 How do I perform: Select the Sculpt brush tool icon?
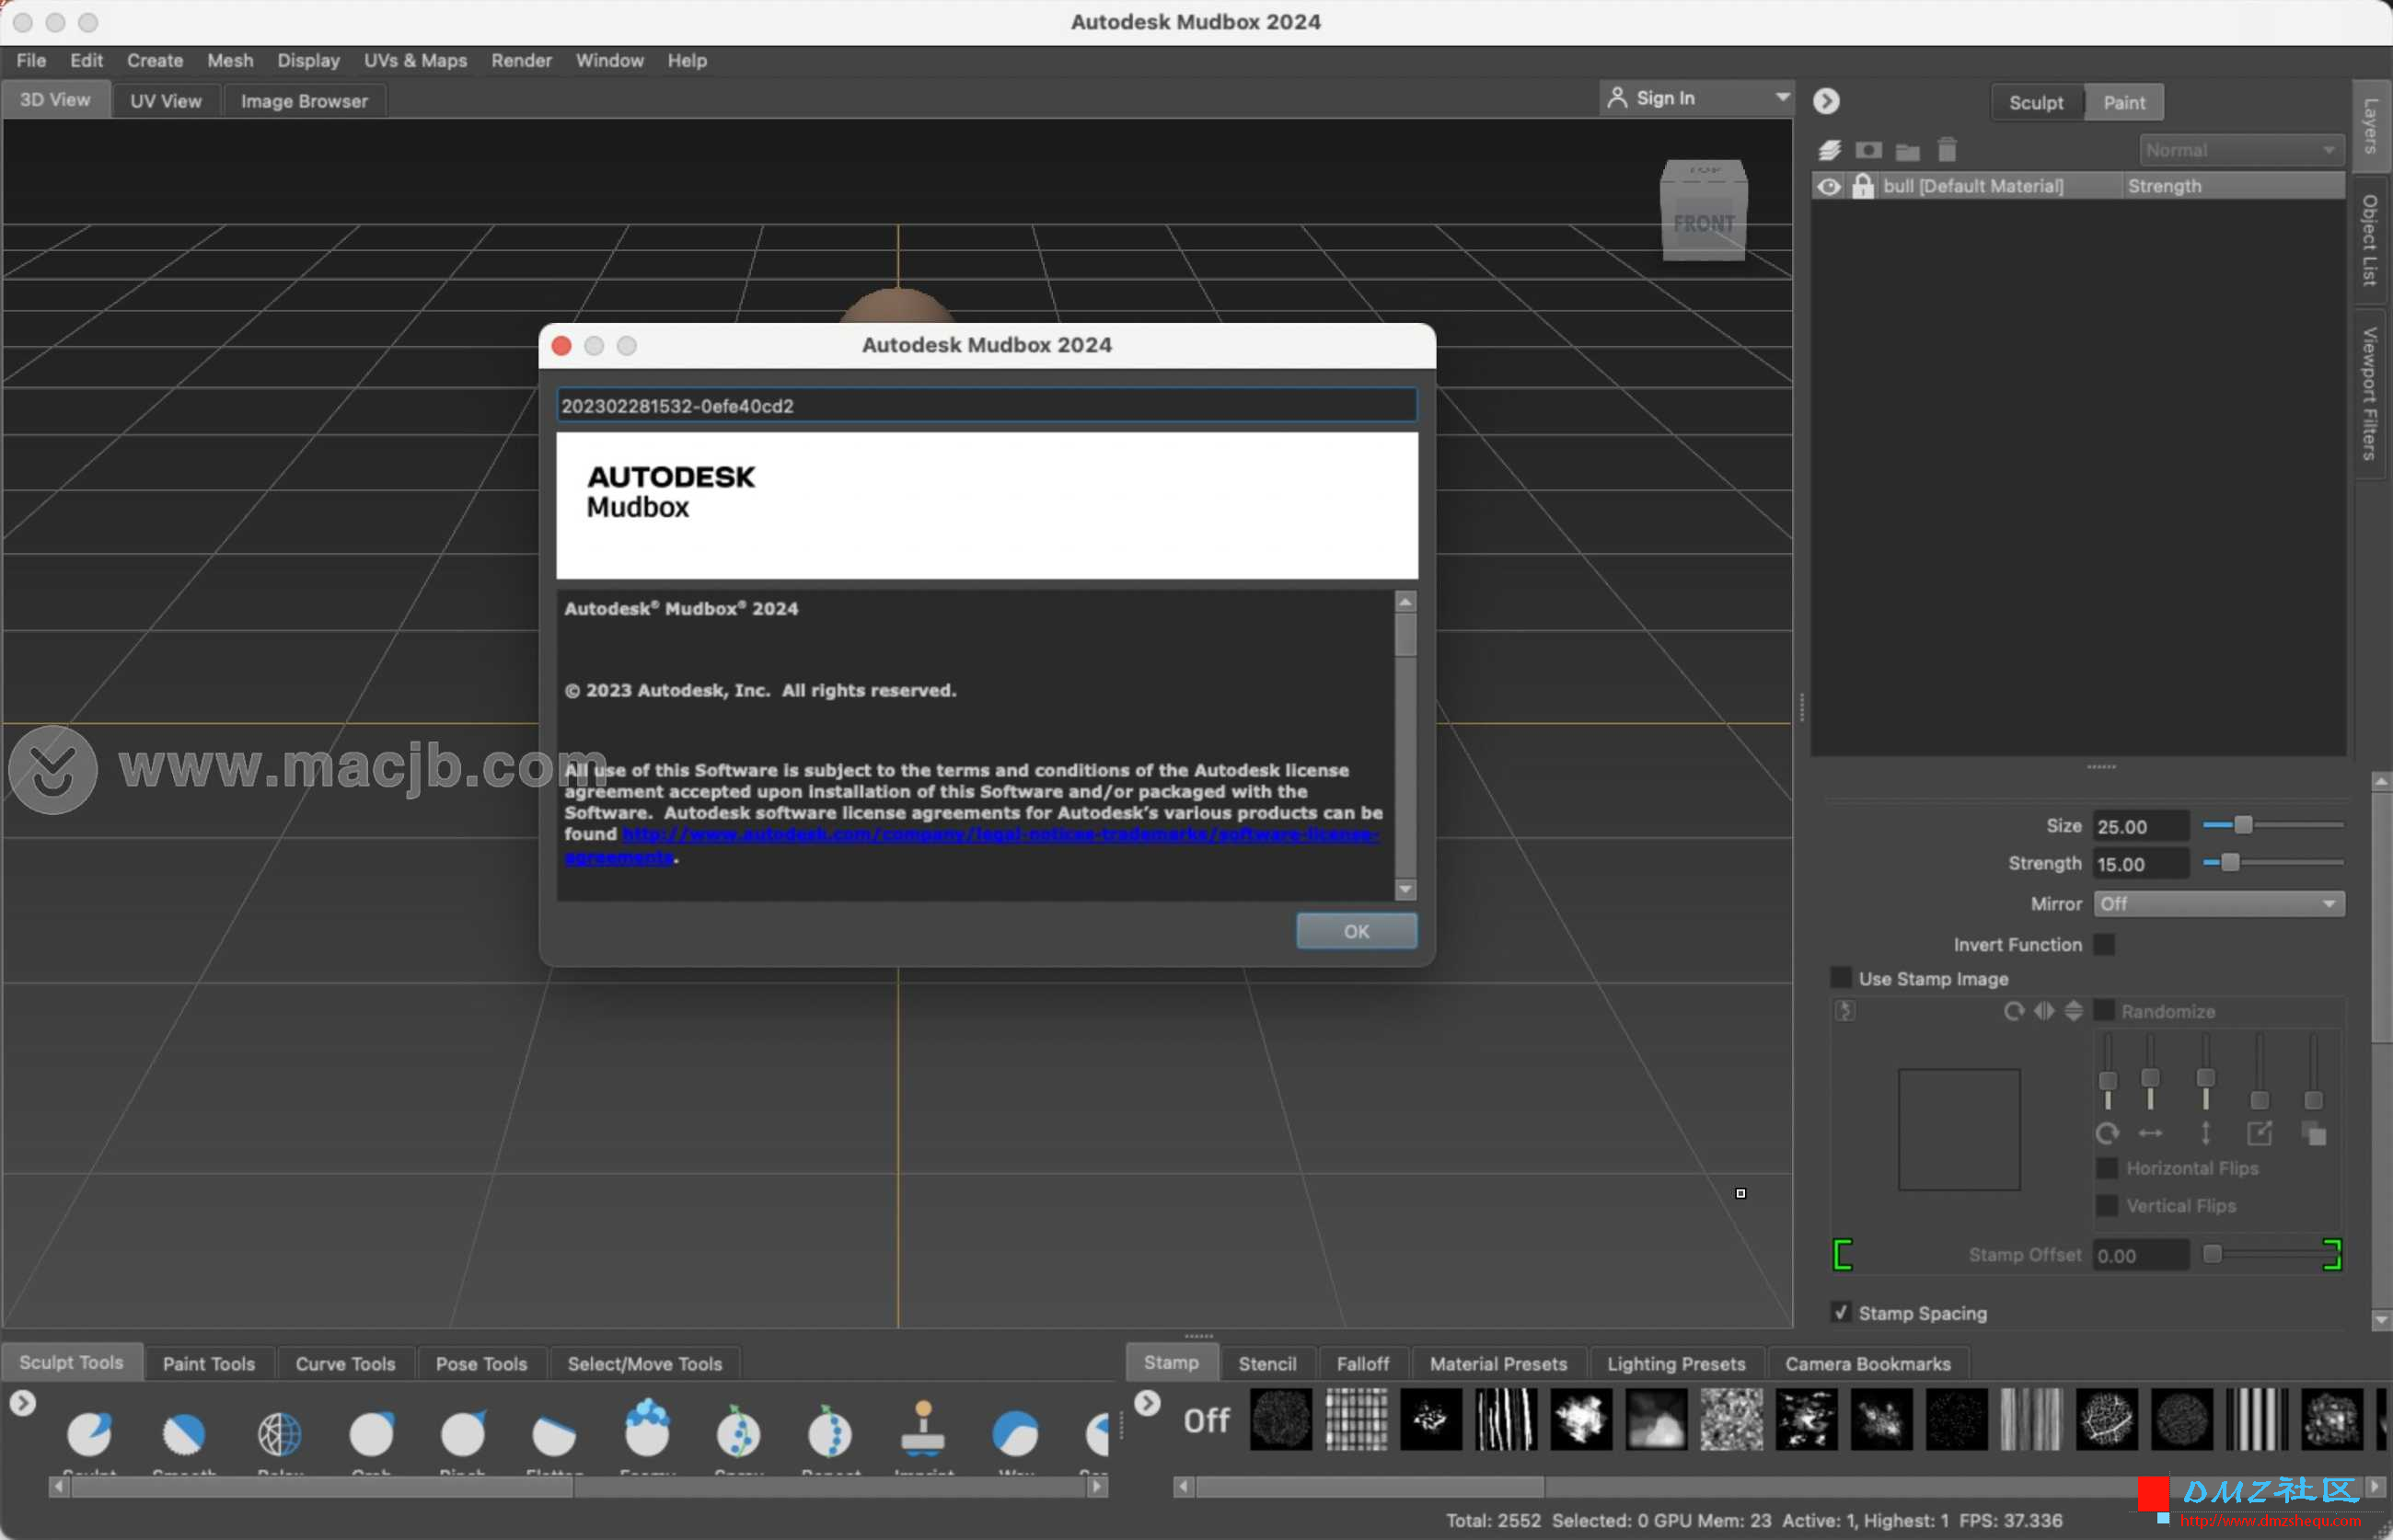(89, 1434)
